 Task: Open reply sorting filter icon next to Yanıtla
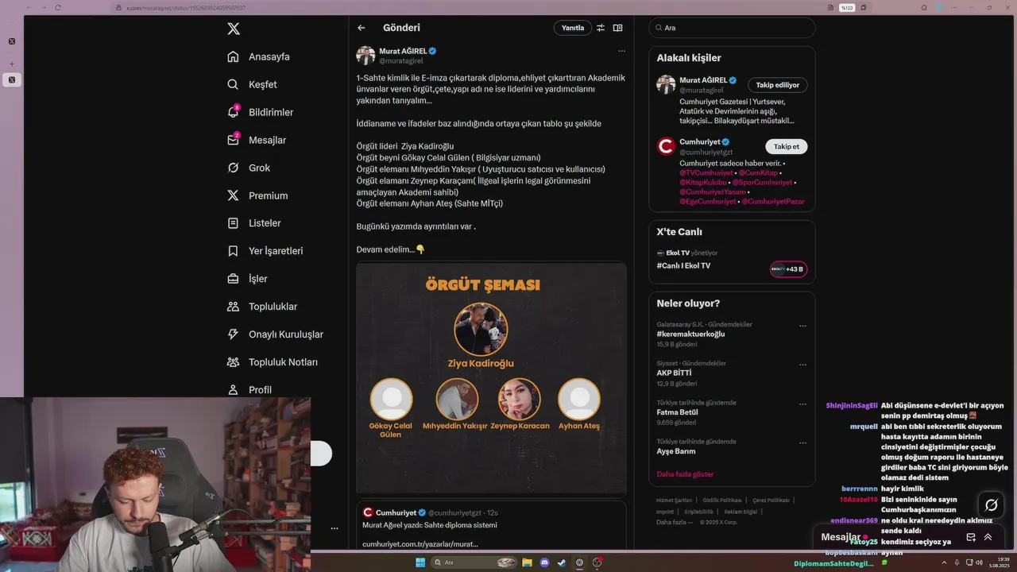click(601, 28)
